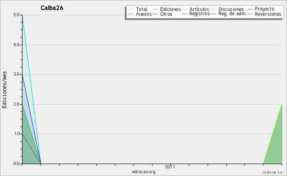This screenshot has height=176, width=287.
Task: Click the Proyecto legend label
Action: (x=265, y=9)
